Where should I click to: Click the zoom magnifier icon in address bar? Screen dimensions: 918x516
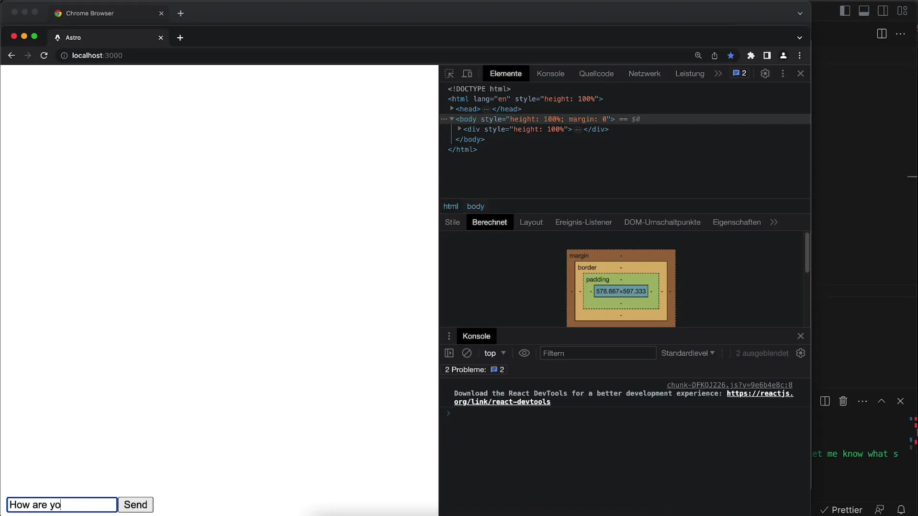[x=698, y=56]
